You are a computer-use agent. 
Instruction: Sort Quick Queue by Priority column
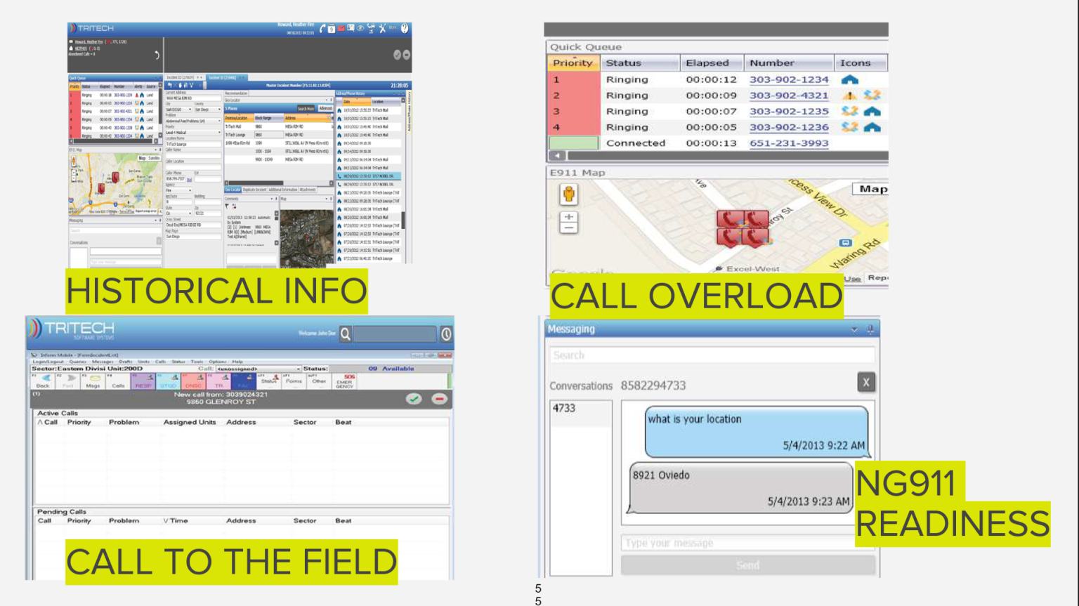click(573, 63)
